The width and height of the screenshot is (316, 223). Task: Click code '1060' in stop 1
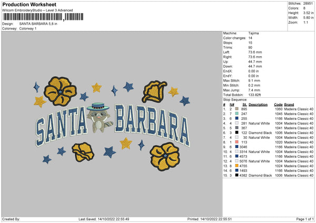click(x=279, y=109)
